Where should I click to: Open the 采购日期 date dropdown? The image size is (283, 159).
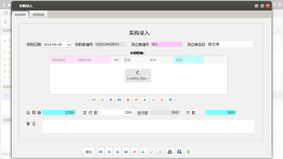click(x=69, y=44)
